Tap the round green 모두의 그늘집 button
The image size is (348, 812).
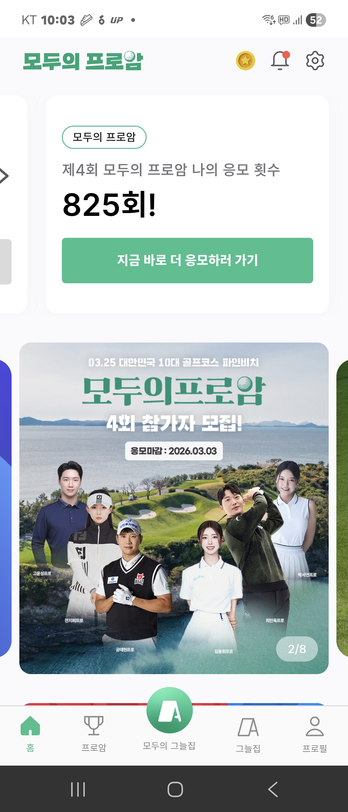[169, 710]
